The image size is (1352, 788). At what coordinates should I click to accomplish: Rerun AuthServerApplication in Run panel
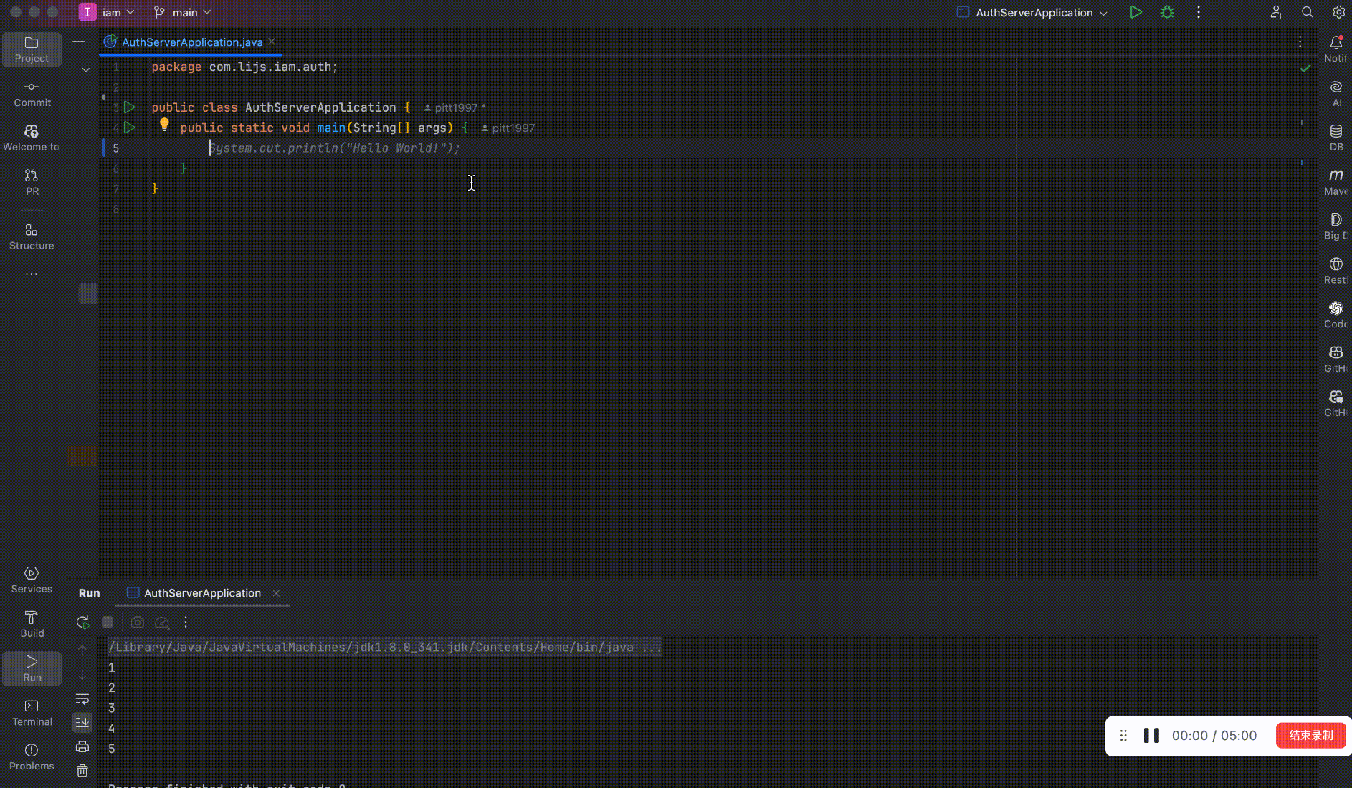click(x=82, y=623)
